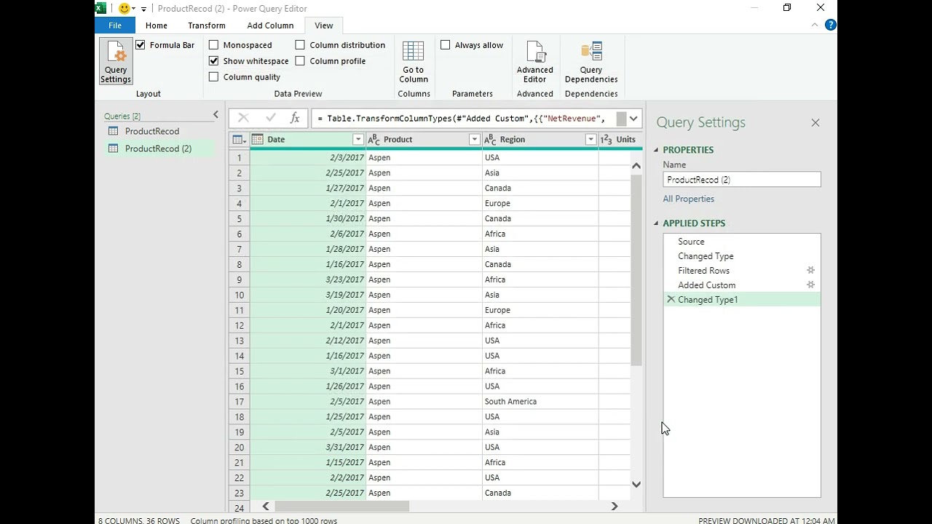Select the ProductRecod (2) query table icon
This screenshot has height=524, width=932.
point(113,148)
